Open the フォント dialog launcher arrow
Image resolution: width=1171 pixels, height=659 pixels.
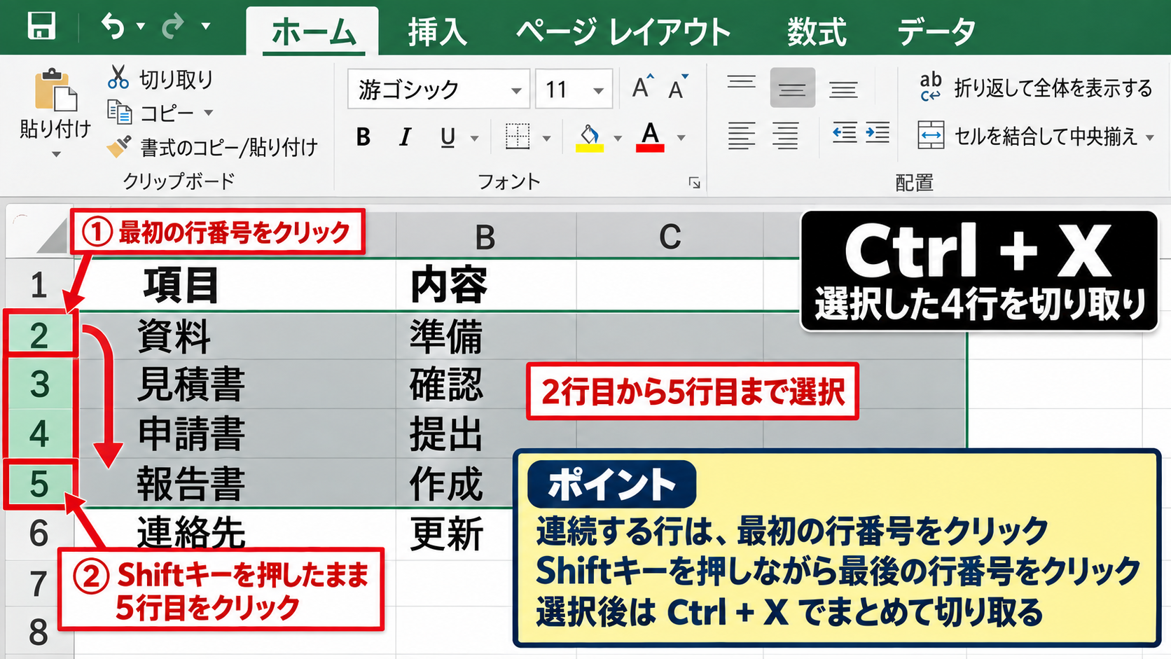[x=695, y=183]
